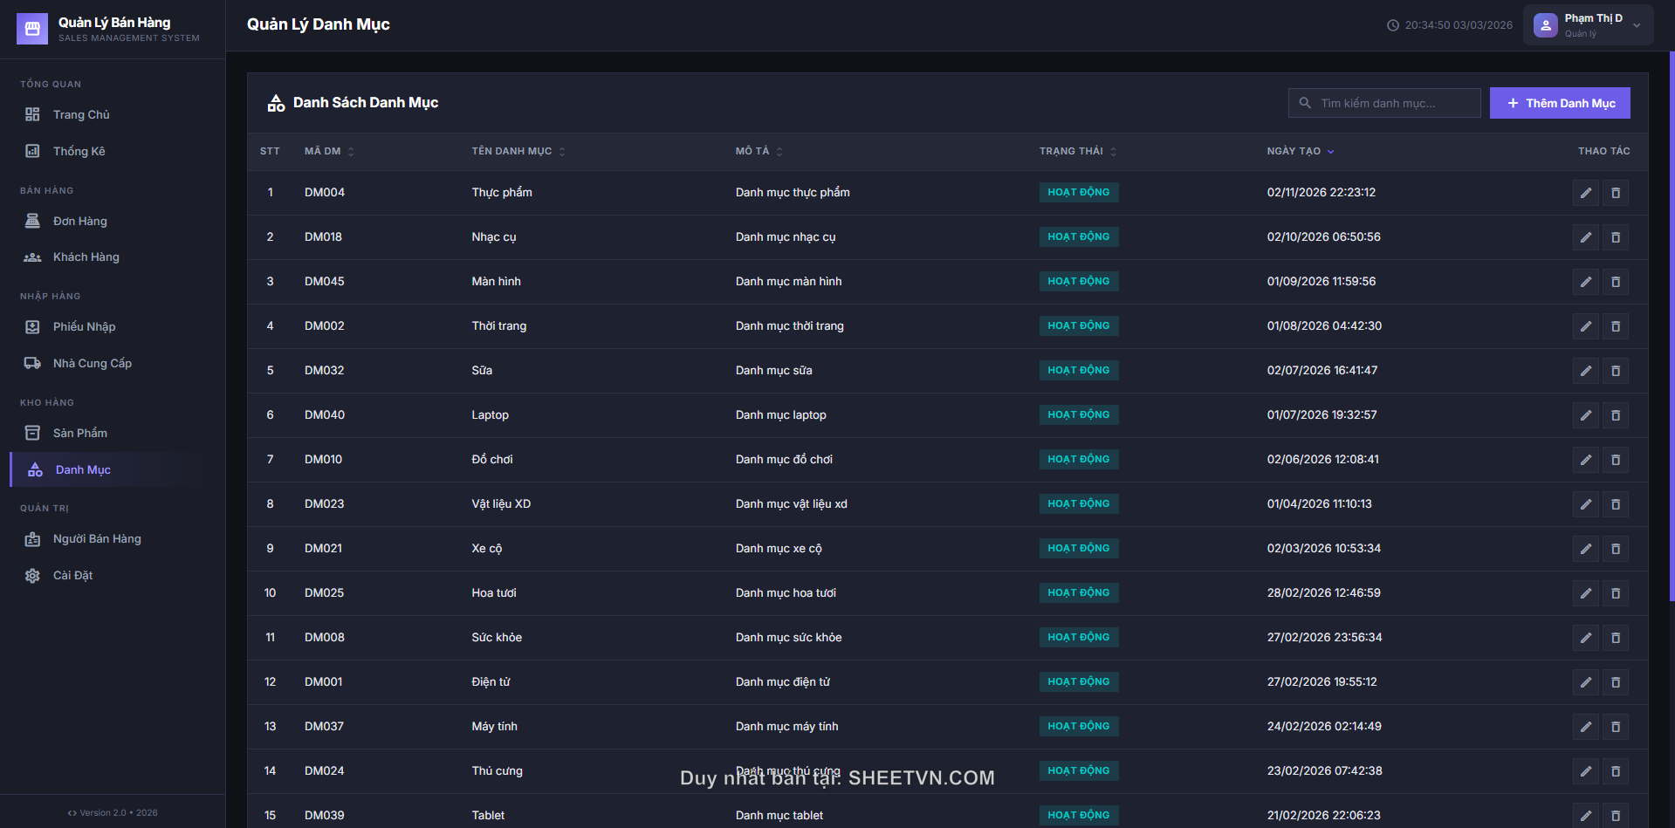The width and height of the screenshot is (1675, 828).
Task: Click trash icon for Đồ chơi row
Action: pos(1615,460)
